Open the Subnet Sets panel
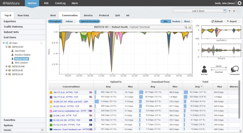 [23, 32]
